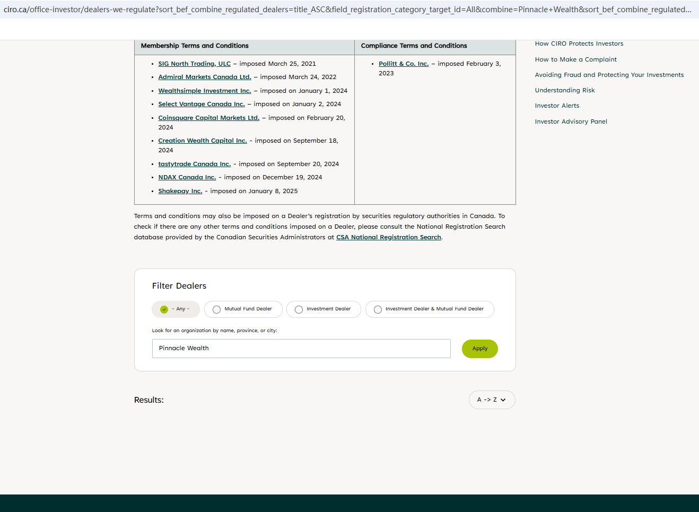Open How to Make a Complaint page
699x512 pixels.
pos(576,59)
